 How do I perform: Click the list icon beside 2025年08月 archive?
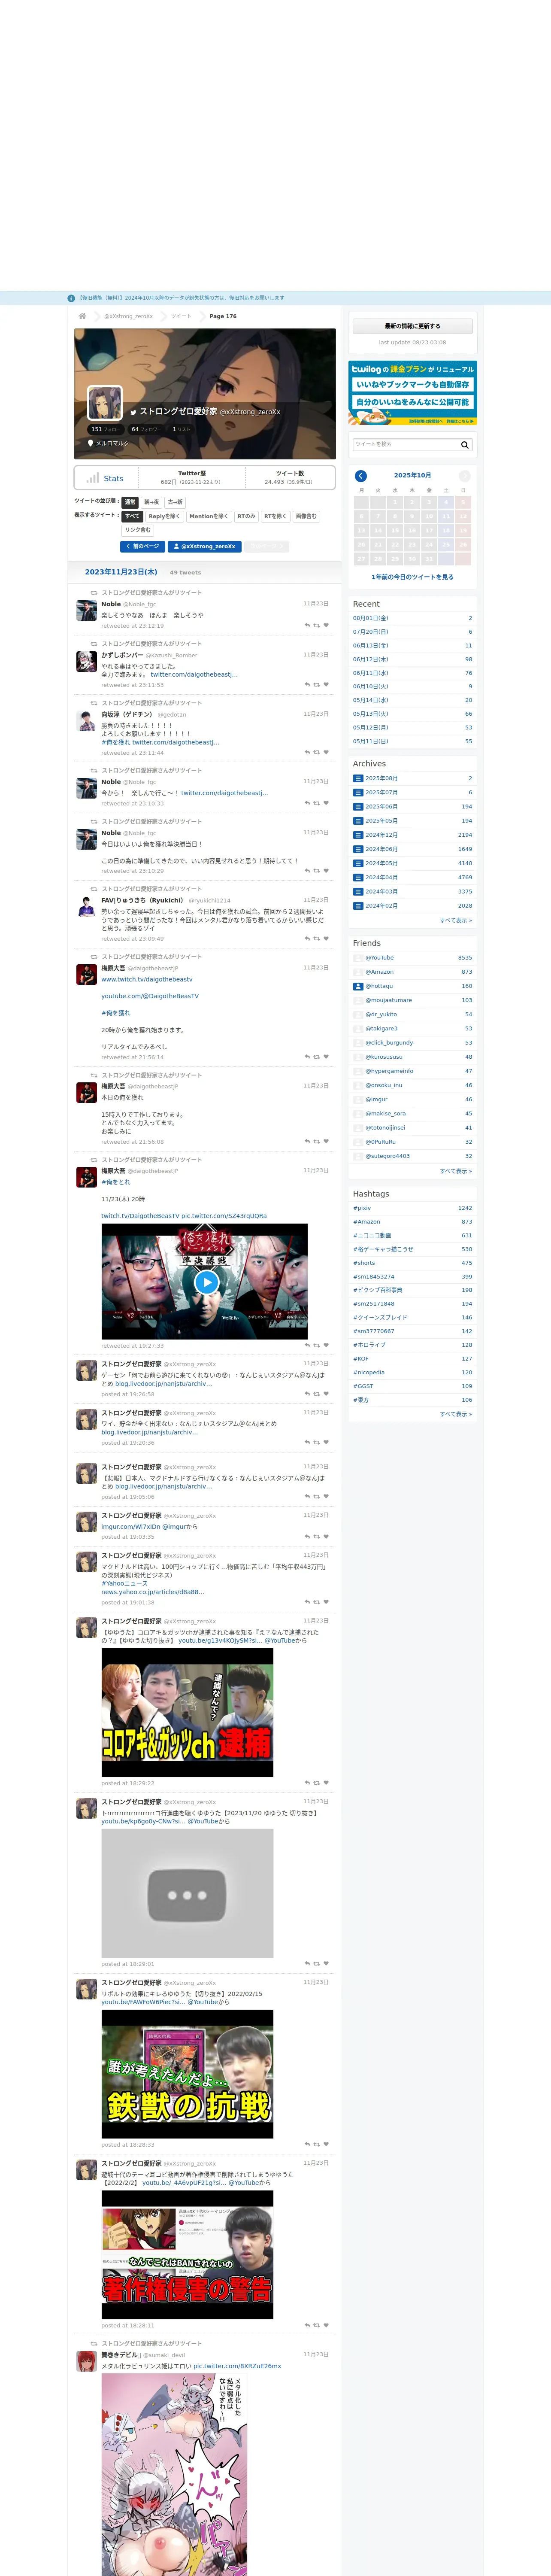[x=358, y=778]
